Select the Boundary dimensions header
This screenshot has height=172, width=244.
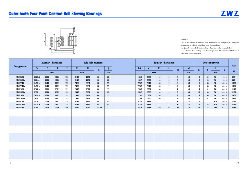pos(52,63)
